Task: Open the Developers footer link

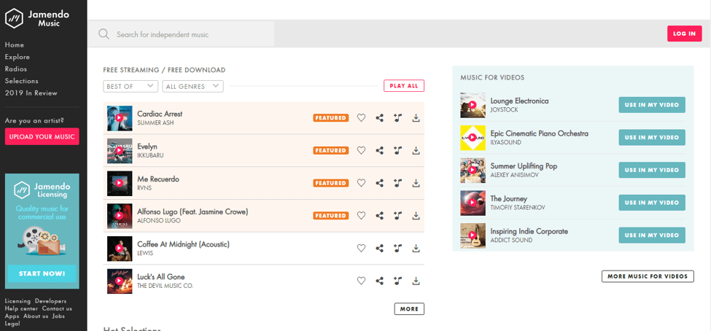Action: point(50,301)
